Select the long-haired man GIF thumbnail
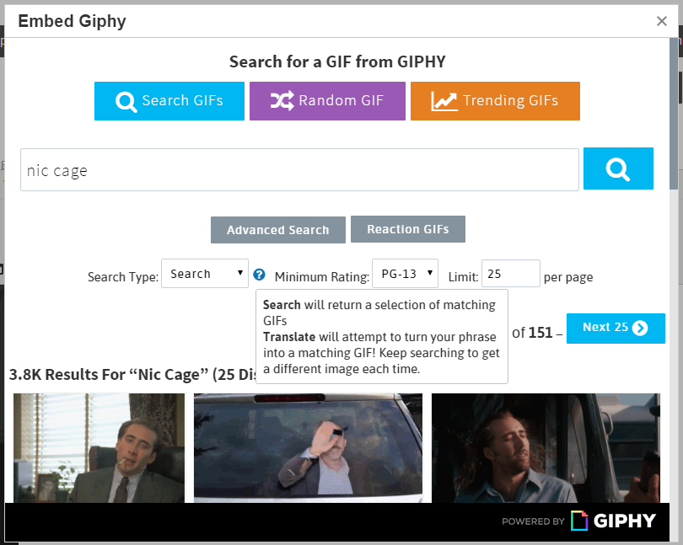Viewport: 683px width, 545px height. 546,448
